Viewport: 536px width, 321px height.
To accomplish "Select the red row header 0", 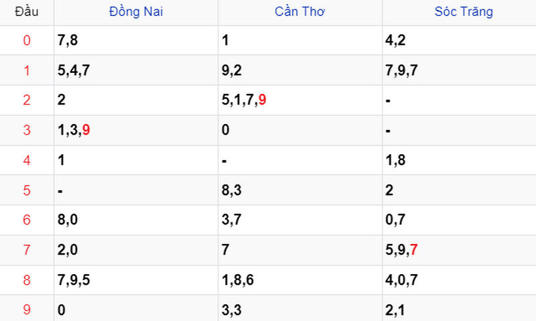I will point(27,40).
